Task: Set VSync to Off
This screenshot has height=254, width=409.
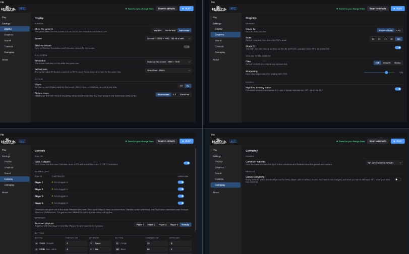Action: click(181, 86)
